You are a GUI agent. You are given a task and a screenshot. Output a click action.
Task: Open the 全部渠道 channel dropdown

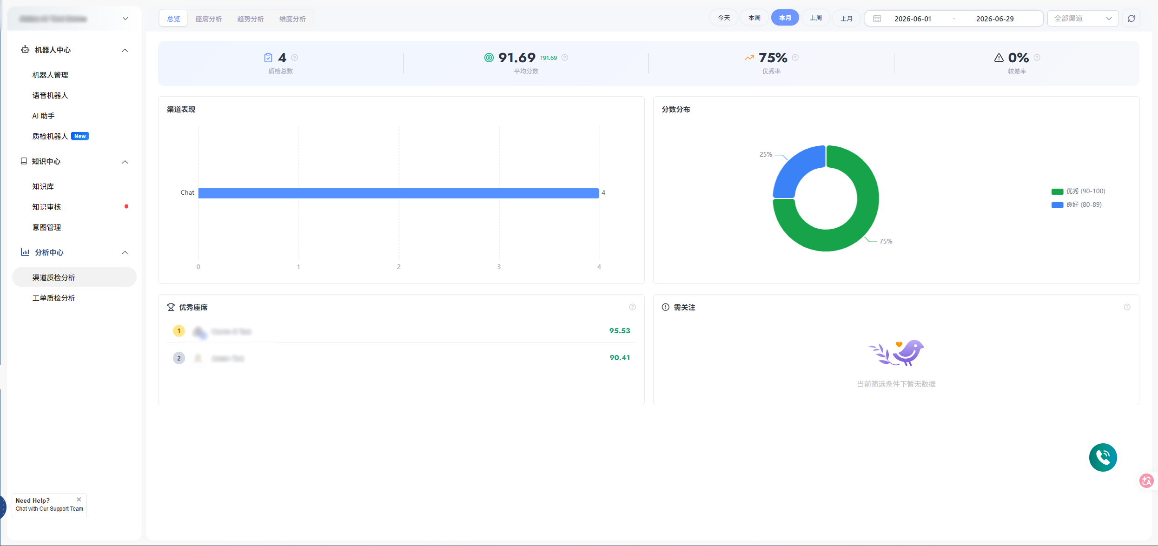coord(1083,19)
